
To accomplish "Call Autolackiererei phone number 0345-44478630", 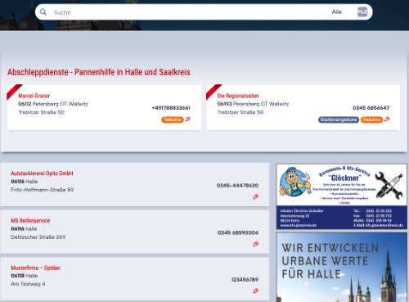I will click(x=237, y=186).
